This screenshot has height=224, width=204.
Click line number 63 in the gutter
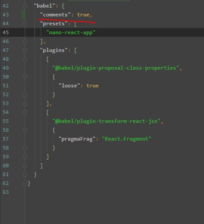[x=6, y=192]
